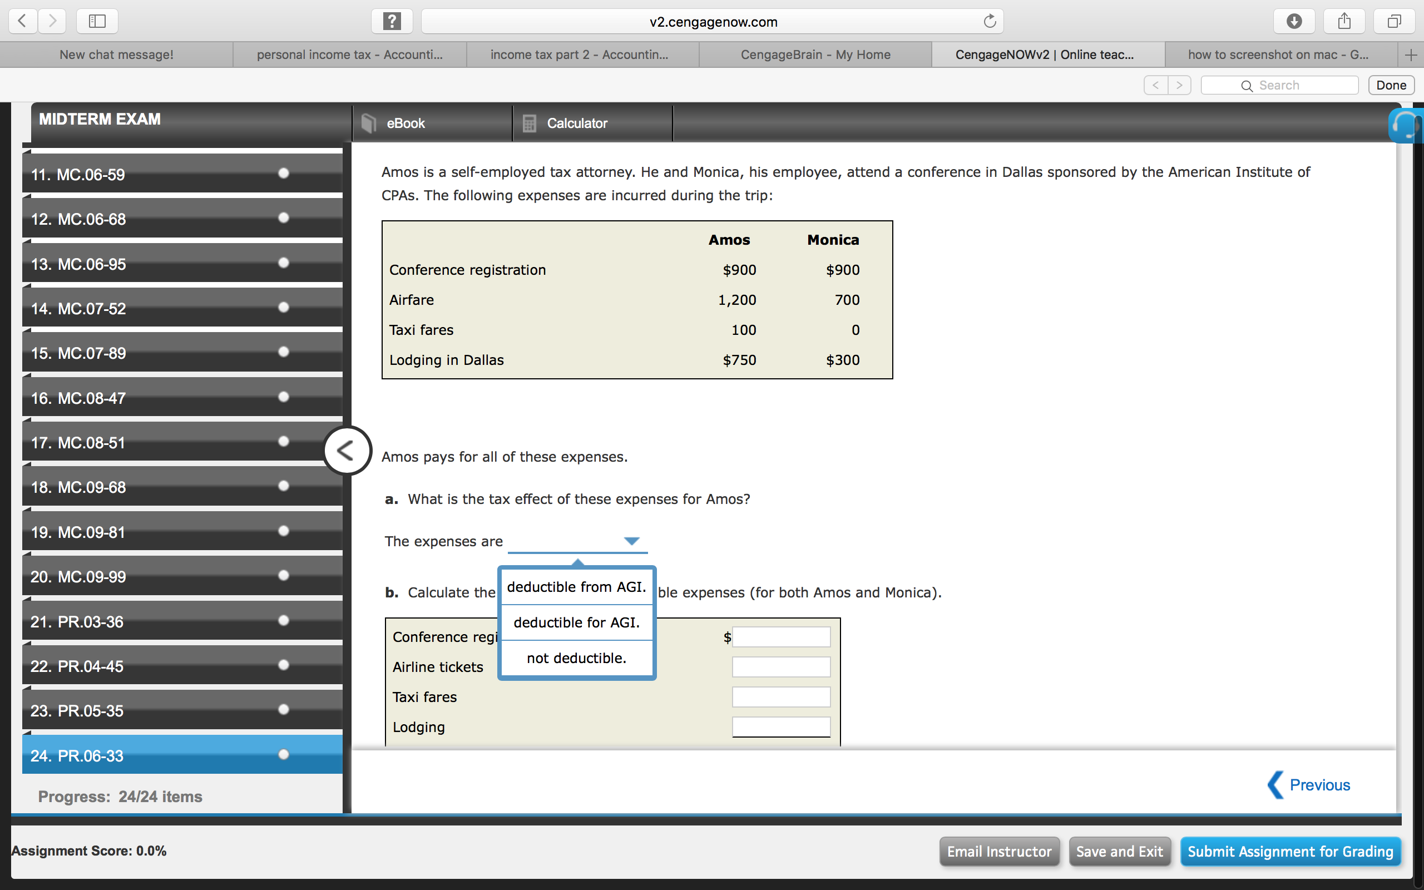
Task: Click the Conference registration amount field
Action: point(781,637)
